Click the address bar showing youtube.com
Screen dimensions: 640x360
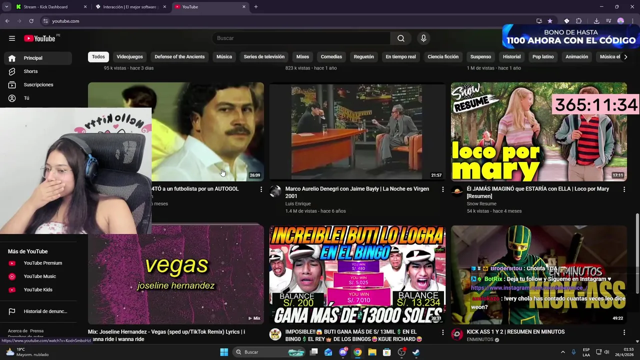[285, 21]
